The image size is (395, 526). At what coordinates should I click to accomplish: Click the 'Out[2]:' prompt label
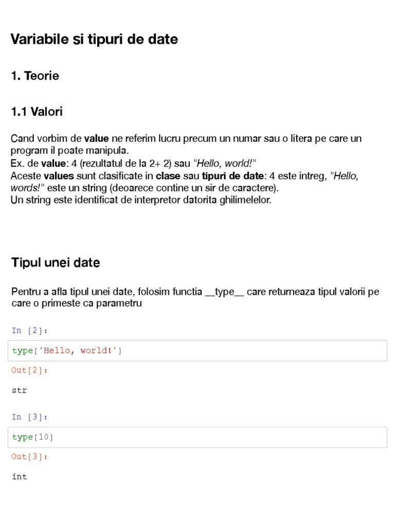[x=30, y=370]
